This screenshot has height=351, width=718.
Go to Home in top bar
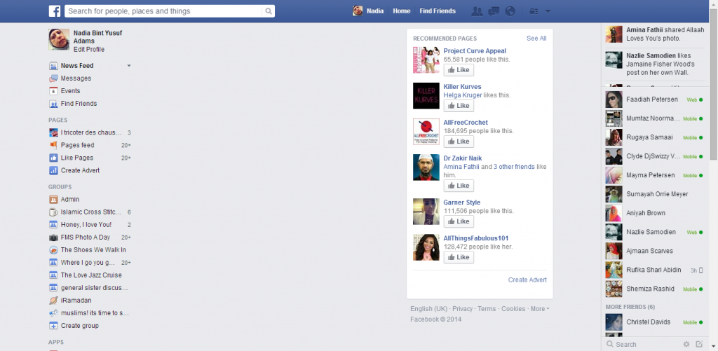point(402,11)
